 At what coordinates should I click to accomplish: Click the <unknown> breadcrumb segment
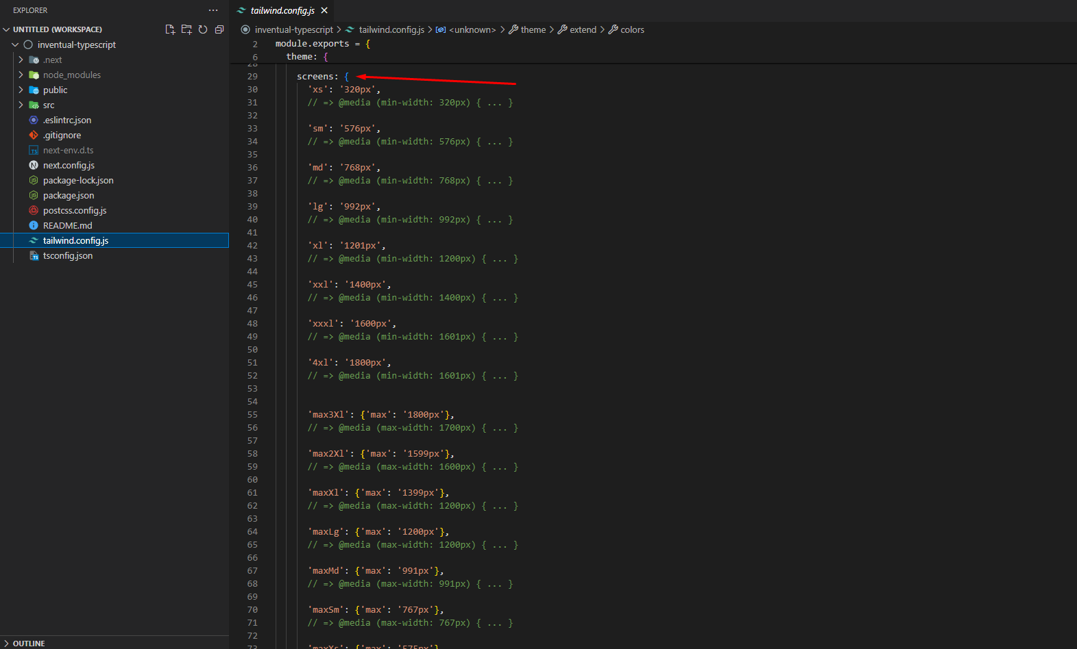(x=472, y=29)
